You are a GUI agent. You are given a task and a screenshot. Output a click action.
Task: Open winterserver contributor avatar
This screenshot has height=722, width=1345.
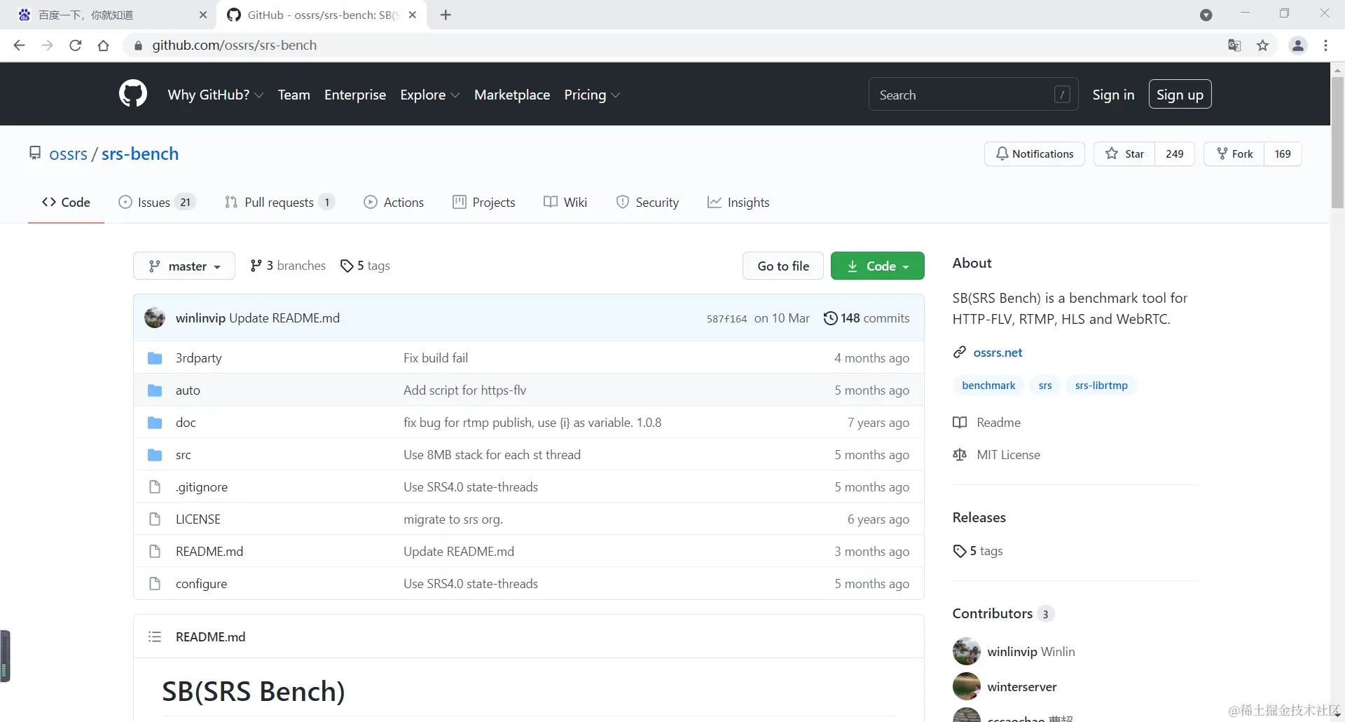pyautogui.click(x=966, y=686)
